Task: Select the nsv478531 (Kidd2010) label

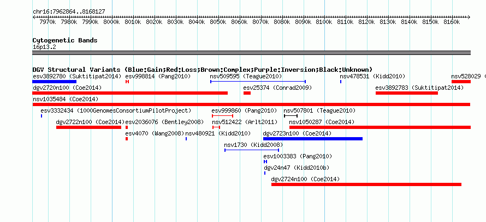Action: tap(372, 76)
